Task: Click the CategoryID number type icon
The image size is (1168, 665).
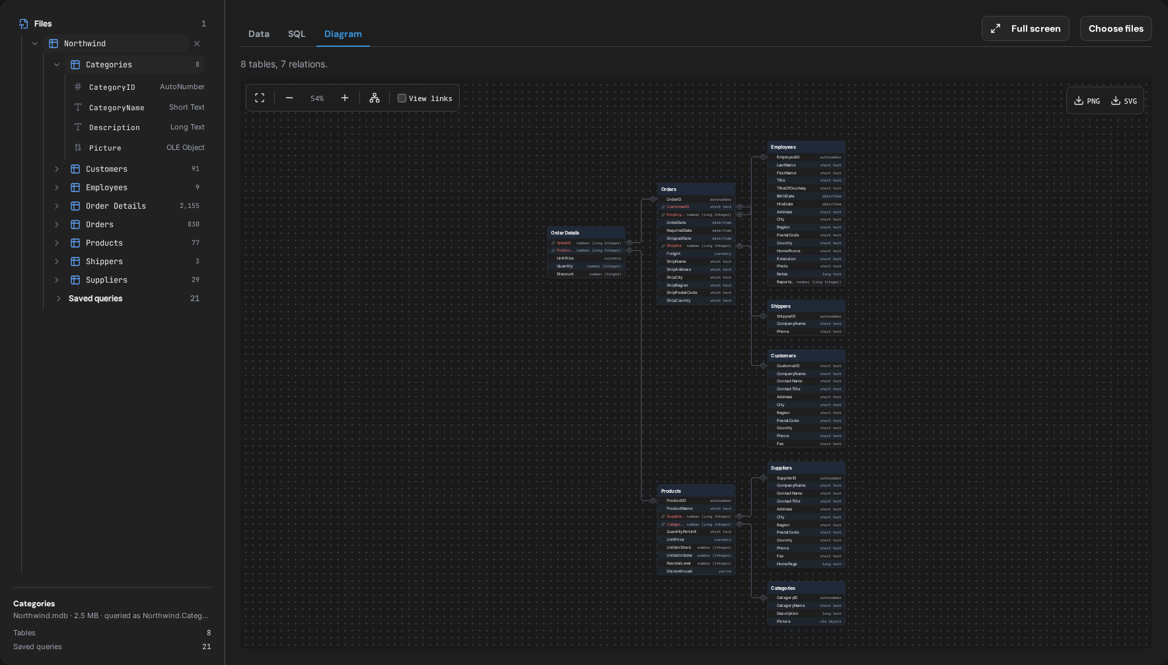Action: click(x=78, y=87)
